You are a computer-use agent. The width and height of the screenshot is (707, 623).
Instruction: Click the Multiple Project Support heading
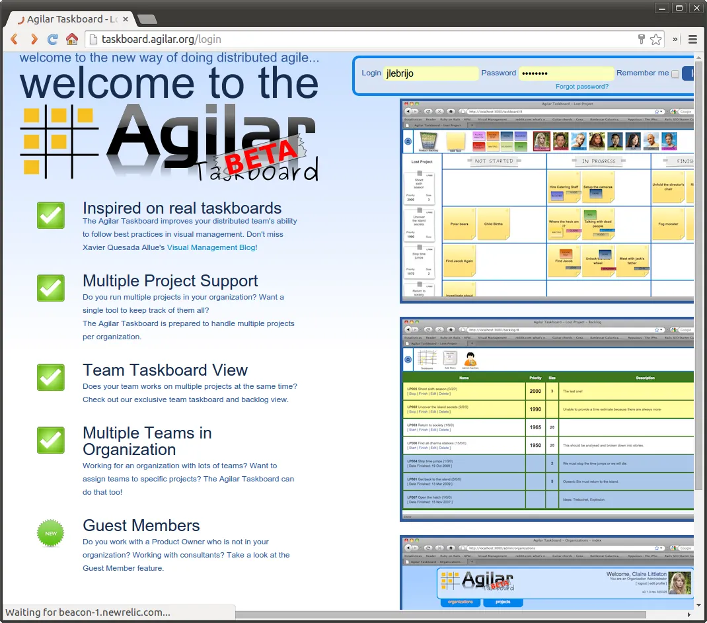coord(170,281)
